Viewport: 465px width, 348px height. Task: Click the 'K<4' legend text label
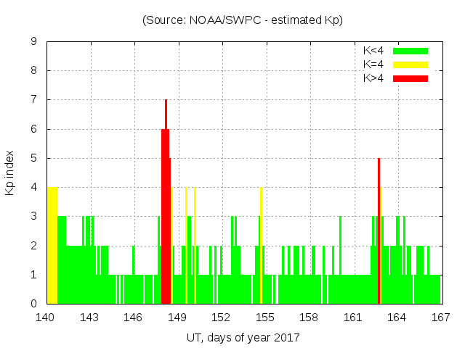click(373, 51)
